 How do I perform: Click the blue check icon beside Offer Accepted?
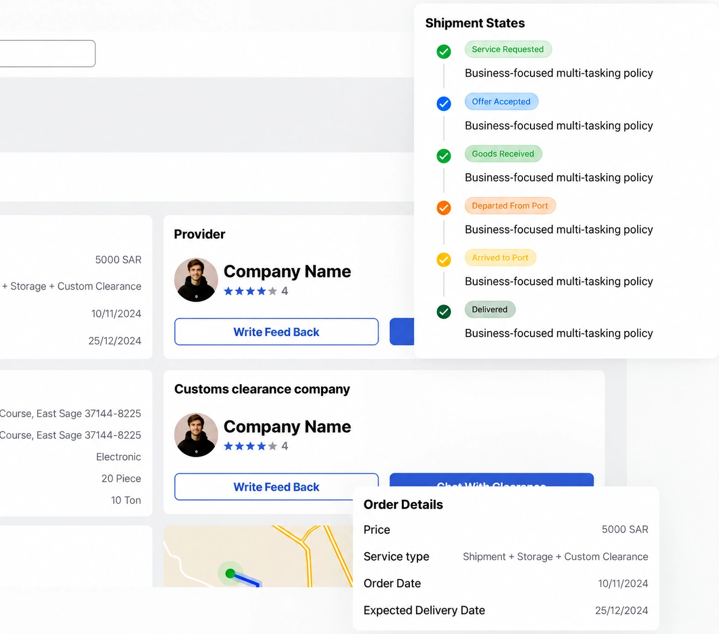point(444,104)
